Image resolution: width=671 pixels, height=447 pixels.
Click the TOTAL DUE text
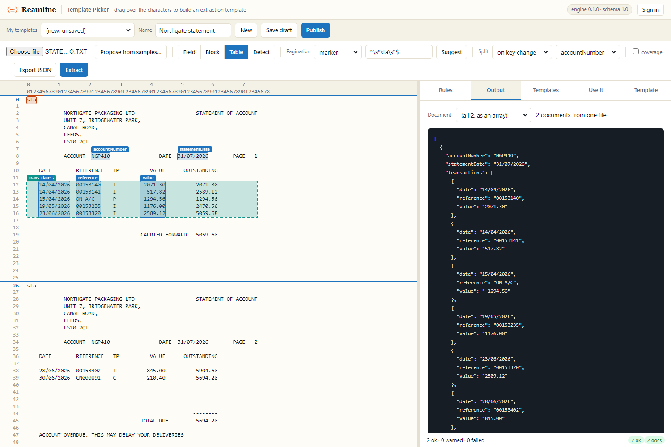(154, 421)
